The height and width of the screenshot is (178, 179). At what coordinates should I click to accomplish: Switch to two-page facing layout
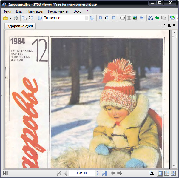pyautogui.click(x=167, y=173)
